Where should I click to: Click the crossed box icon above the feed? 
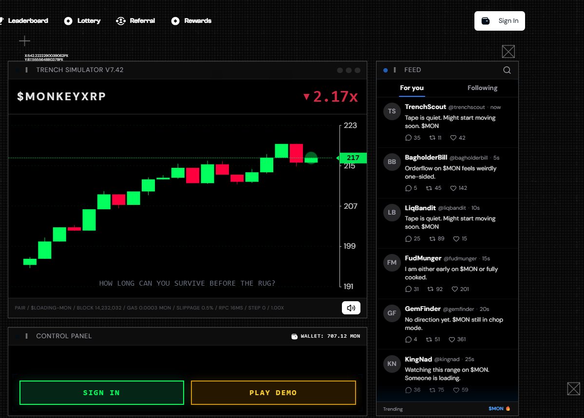click(509, 52)
